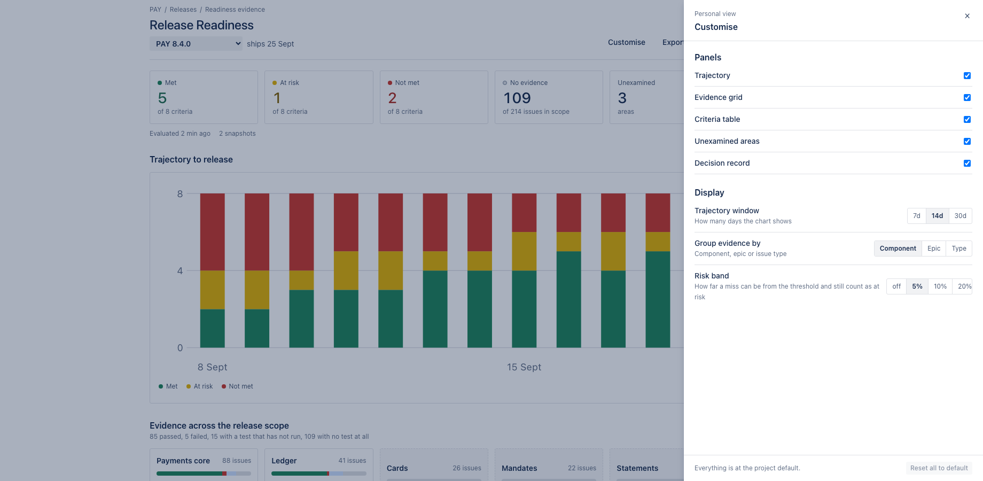Click the At risk legend entry

(x=199, y=386)
